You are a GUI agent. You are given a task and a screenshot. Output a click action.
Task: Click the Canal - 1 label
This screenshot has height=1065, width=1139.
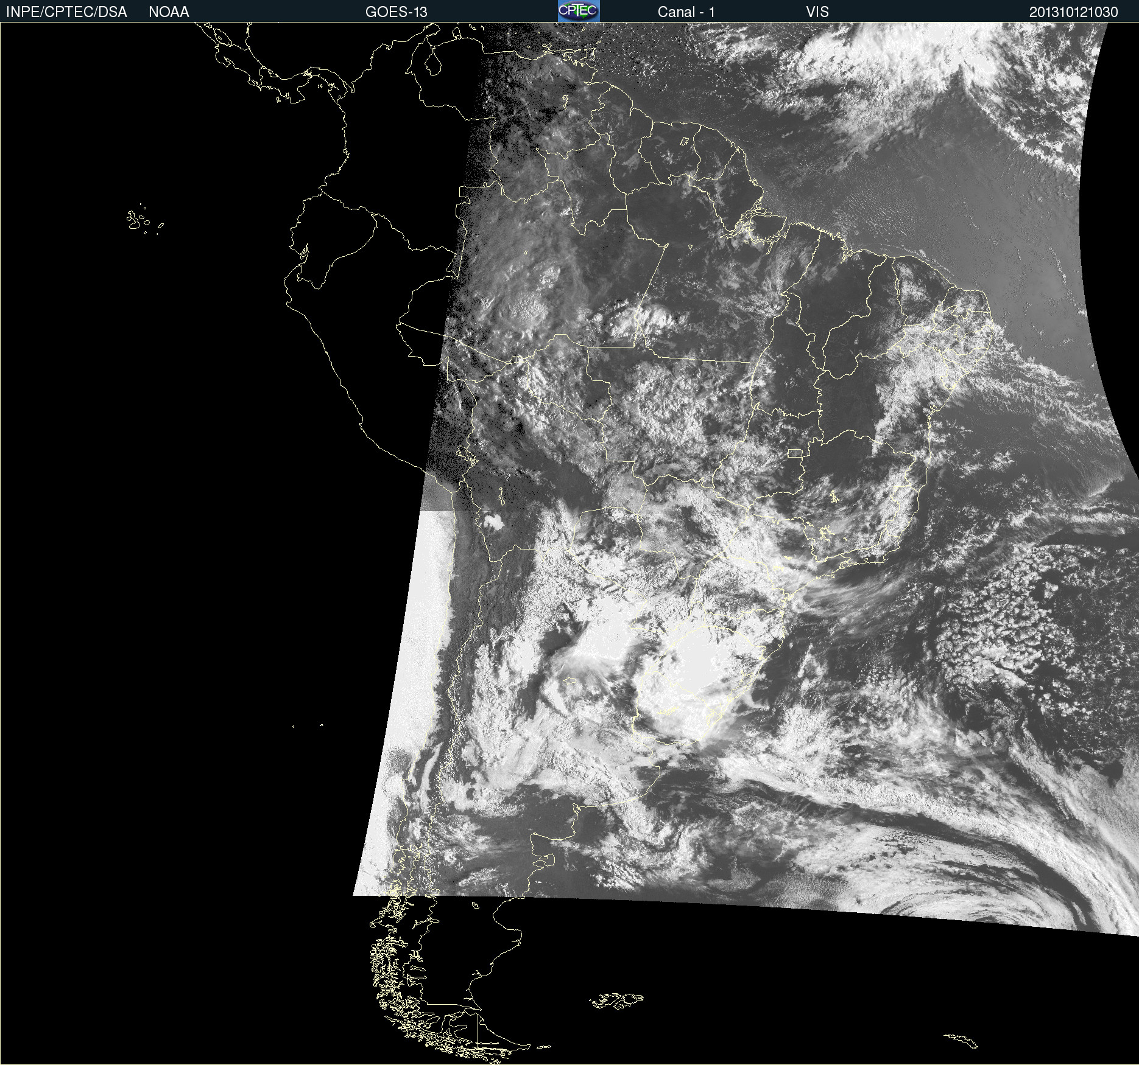686,12
